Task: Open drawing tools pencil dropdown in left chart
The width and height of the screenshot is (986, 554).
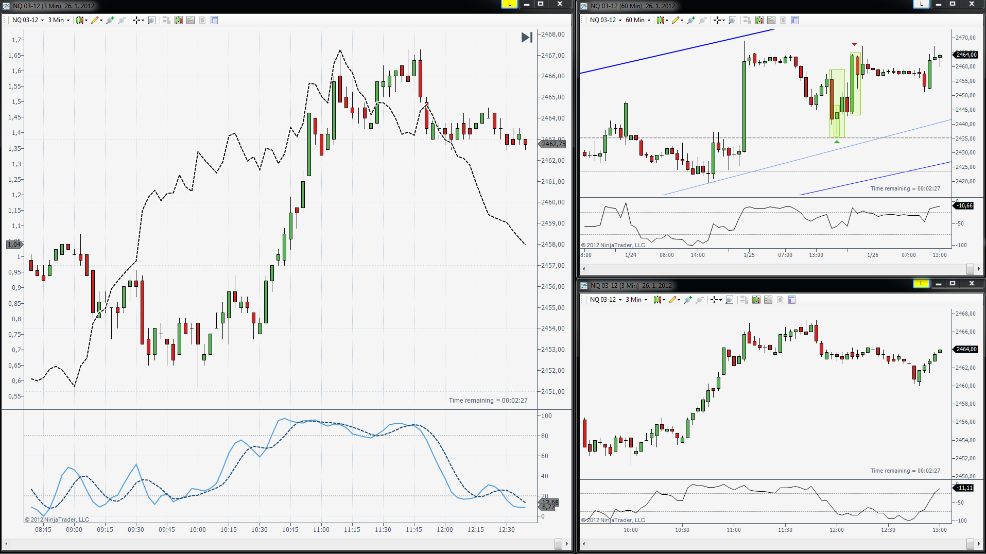Action: click(x=97, y=20)
